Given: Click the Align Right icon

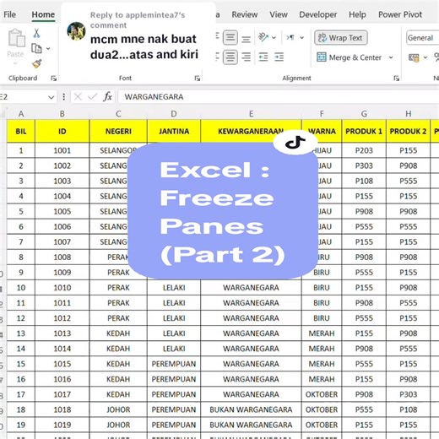Looking at the screenshot, I should [247, 57].
